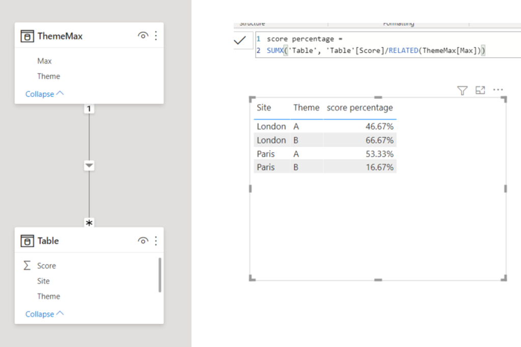Screen dimensions: 521x347
Task: Click RELATED function in the formula
Action: tap(403, 50)
